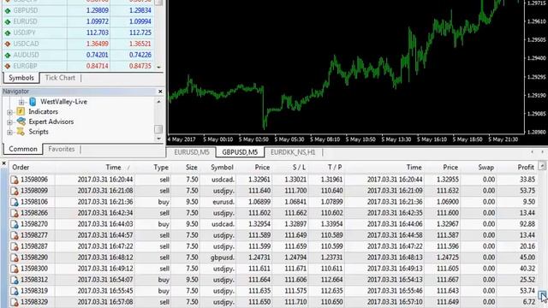Screen dimensions: 548x308
Task: Click the Expert Advisors icon
Action: click(21, 121)
